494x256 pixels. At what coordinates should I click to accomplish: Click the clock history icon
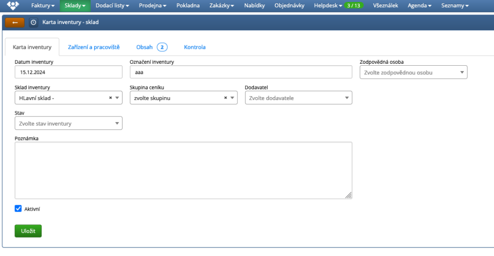click(x=33, y=23)
